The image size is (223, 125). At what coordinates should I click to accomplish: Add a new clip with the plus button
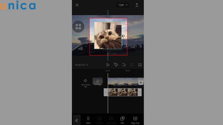[141, 82]
